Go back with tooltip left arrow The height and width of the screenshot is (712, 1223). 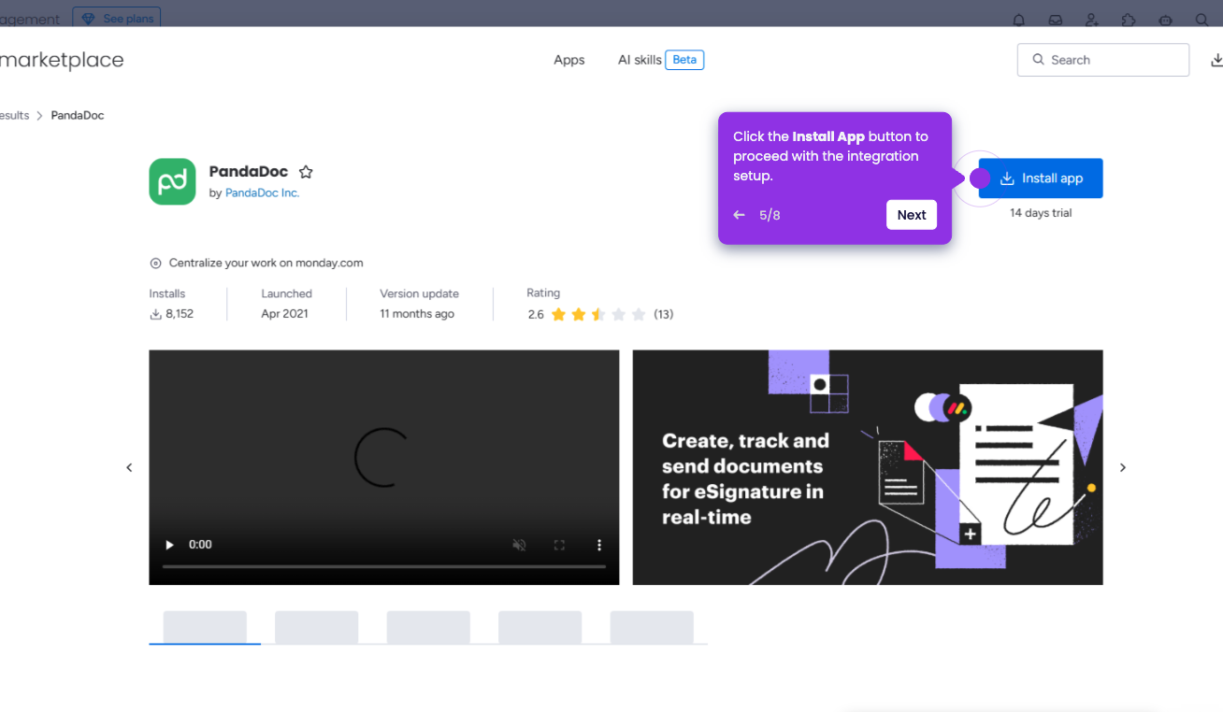pyautogui.click(x=740, y=215)
